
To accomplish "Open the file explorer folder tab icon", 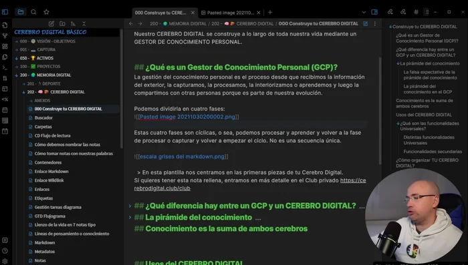I will click(x=21, y=12).
